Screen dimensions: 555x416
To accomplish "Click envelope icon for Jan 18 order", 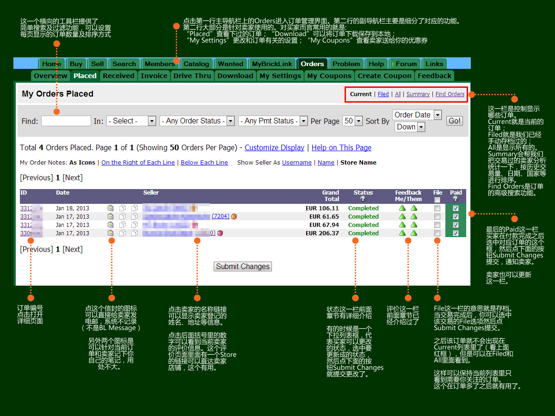I will [111, 208].
